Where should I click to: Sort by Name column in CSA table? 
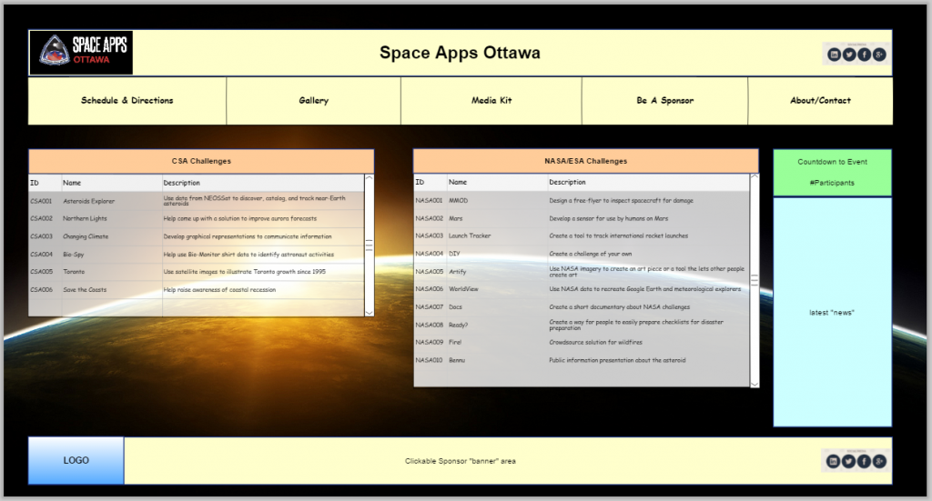[112, 183]
